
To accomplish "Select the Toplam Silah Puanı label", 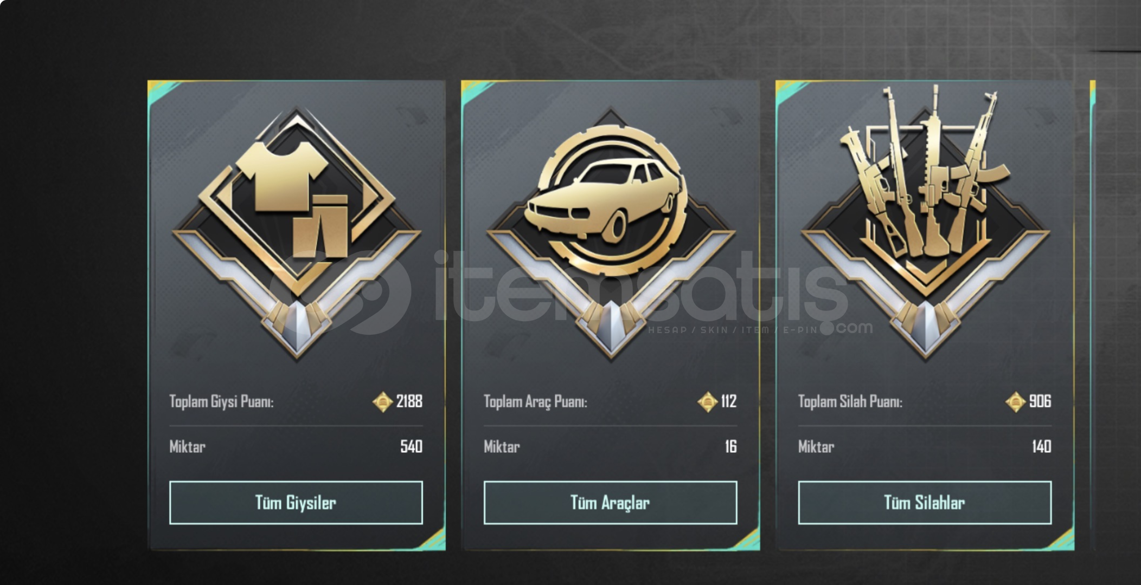I will [850, 402].
